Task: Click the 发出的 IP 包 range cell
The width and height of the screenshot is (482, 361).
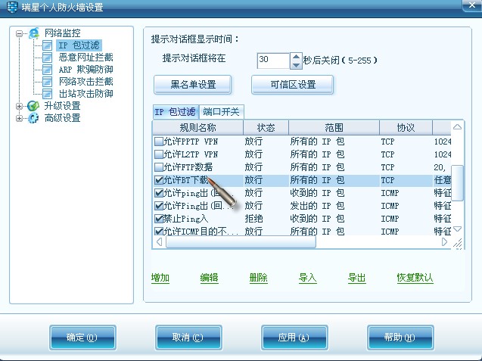Action: [x=317, y=206]
